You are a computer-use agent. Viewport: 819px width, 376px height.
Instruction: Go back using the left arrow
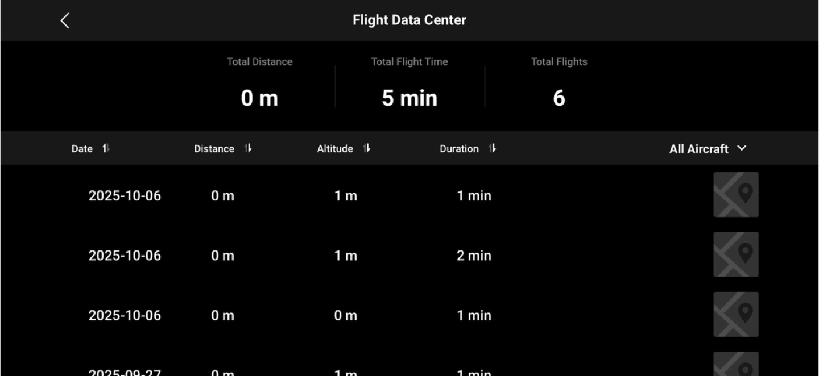(65, 21)
